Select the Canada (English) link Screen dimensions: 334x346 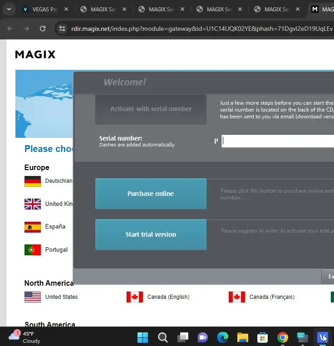(x=168, y=297)
